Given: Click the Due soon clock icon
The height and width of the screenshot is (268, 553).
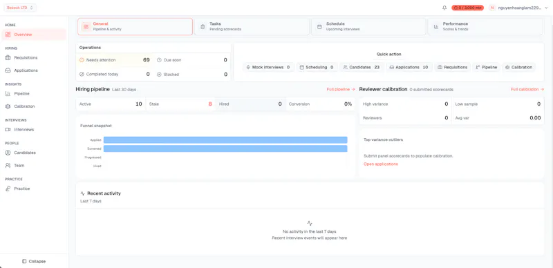Looking at the screenshot, I should [159, 60].
